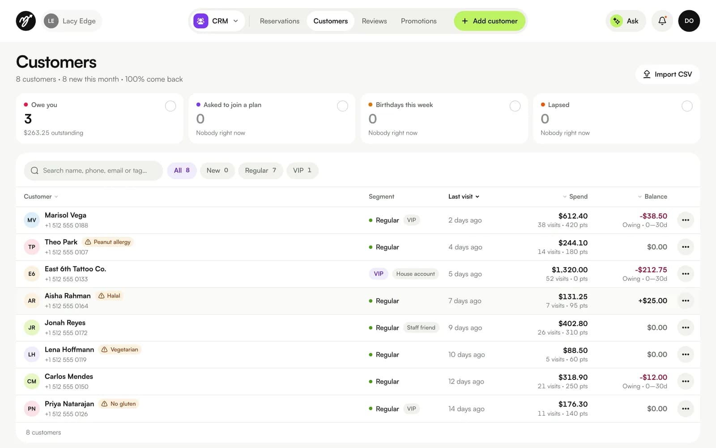Sort by the Balance column
The height and width of the screenshot is (448, 716).
click(652, 197)
